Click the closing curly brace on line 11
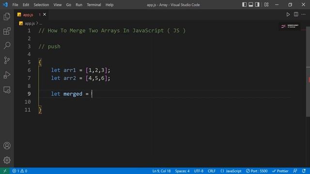This screenshot has width=310, height=174. pyautogui.click(x=40, y=110)
